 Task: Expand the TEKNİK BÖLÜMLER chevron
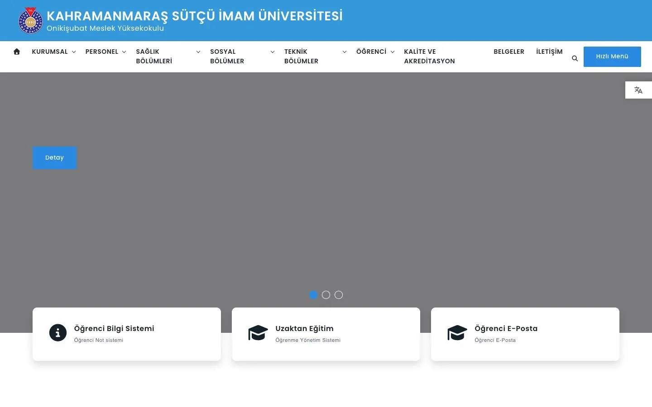[345, 52]
